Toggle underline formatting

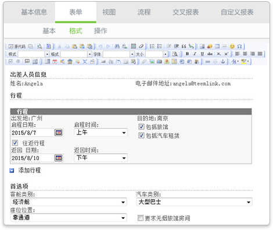coord(202,54)
